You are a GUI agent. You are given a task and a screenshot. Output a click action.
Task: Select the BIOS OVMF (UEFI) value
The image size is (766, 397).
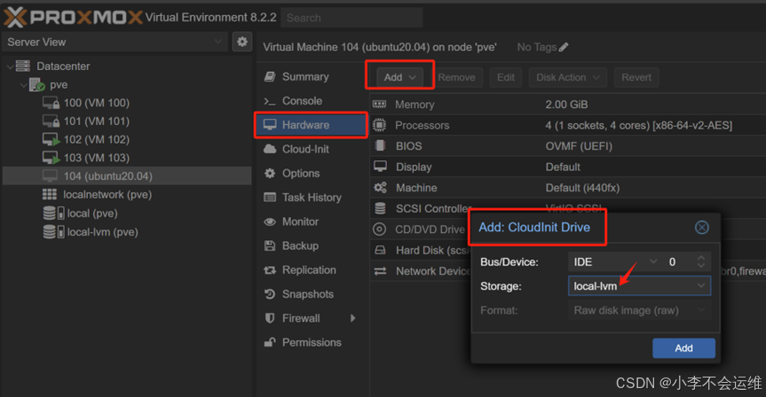(579, 146)
